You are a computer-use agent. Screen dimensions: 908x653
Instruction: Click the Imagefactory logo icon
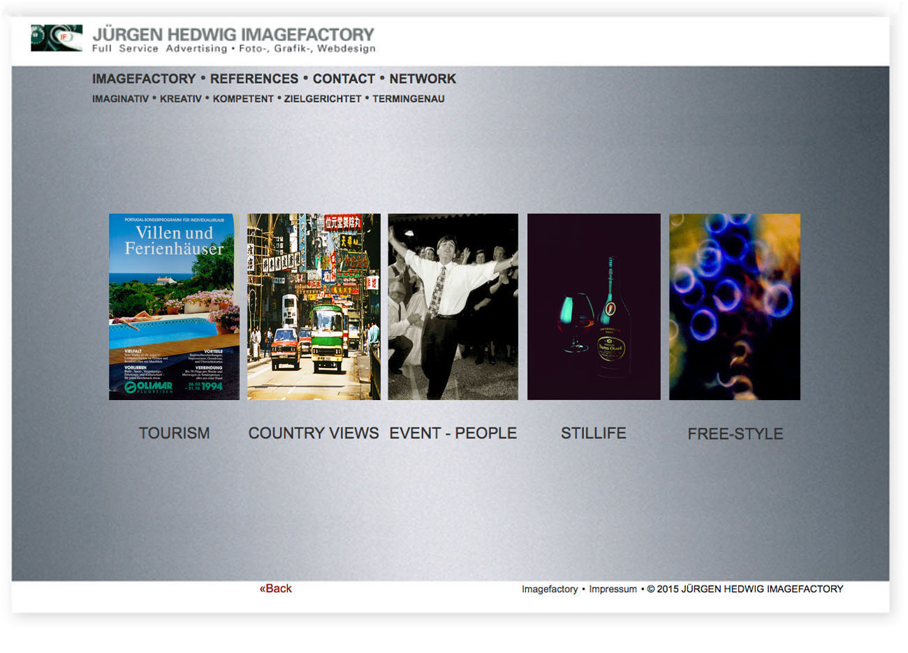click(57, 38)
